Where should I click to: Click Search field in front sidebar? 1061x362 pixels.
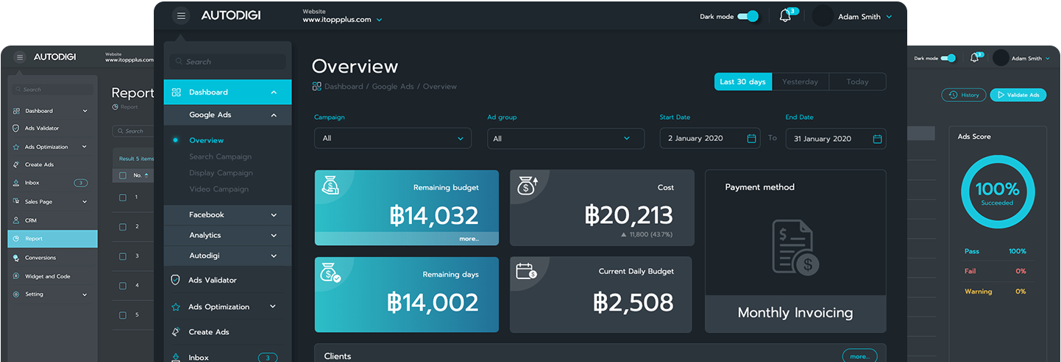point(227,62)
